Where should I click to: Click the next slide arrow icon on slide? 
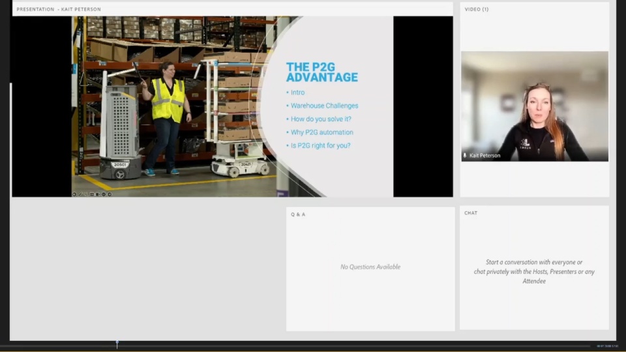tap(110, 194)
